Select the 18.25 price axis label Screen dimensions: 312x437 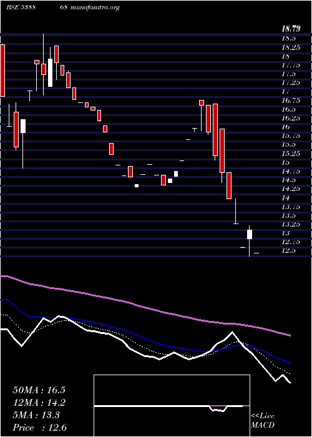291,47
